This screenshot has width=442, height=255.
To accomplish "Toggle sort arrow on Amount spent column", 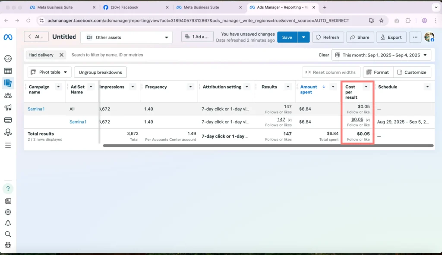I will tap(324, 87).
